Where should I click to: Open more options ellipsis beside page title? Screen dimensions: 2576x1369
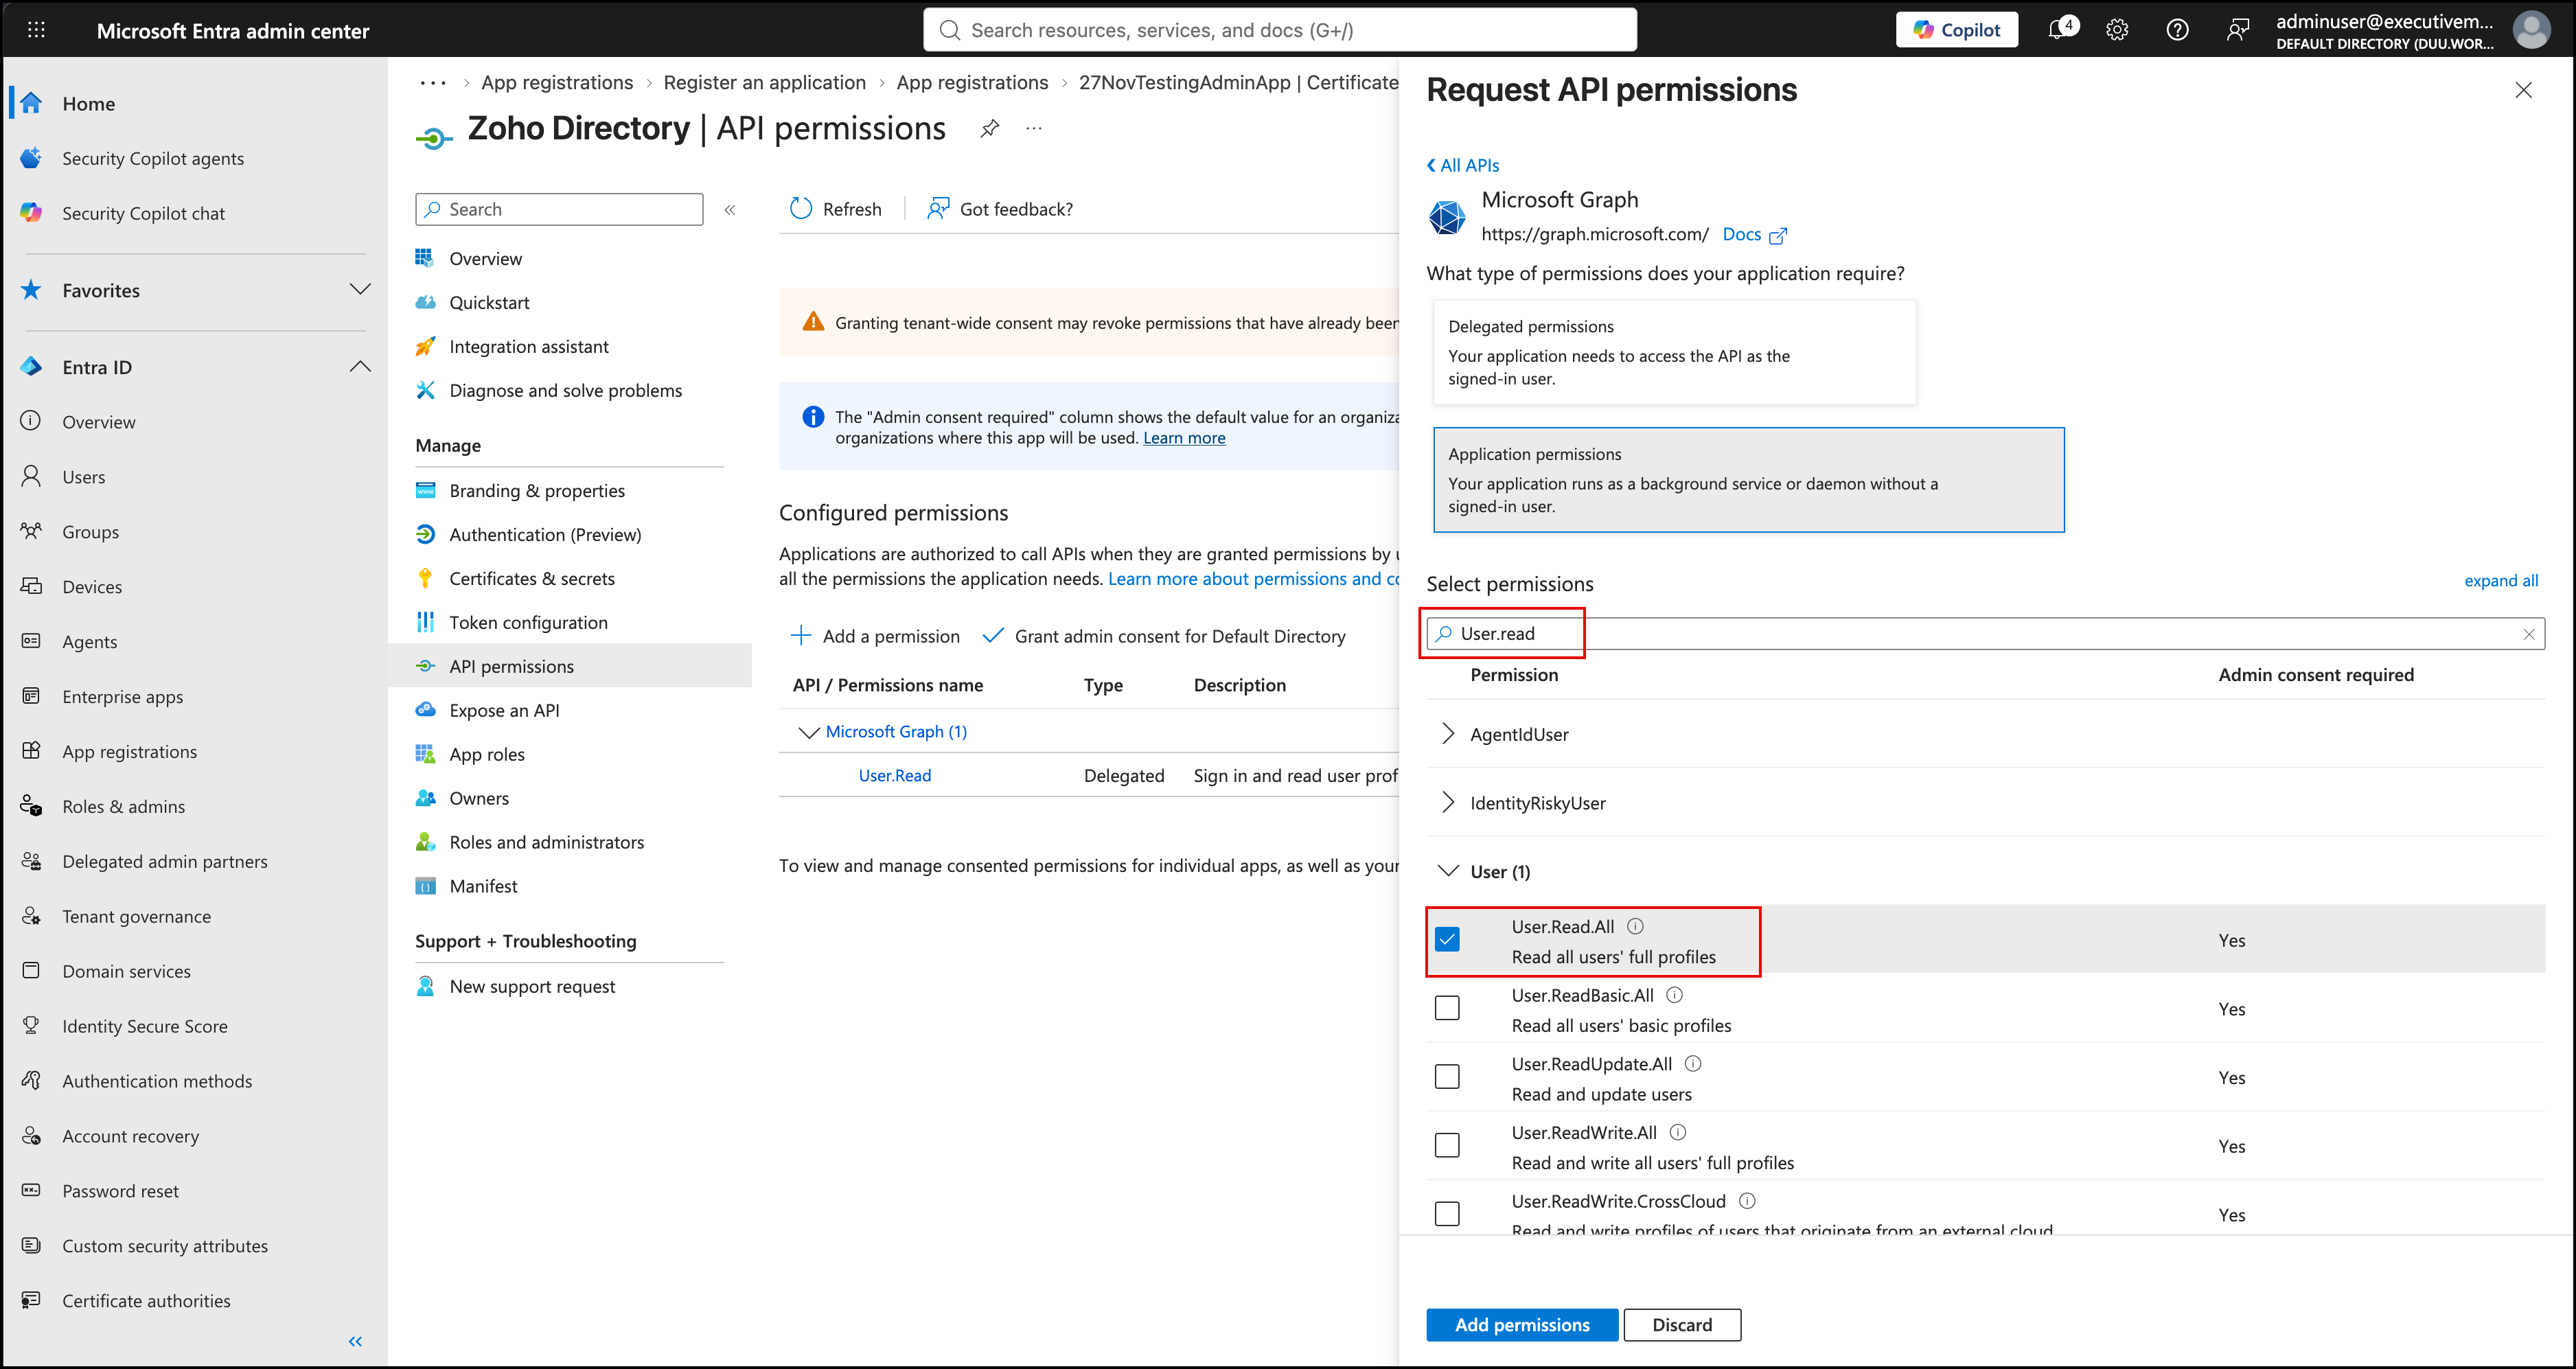[1034, 129]
